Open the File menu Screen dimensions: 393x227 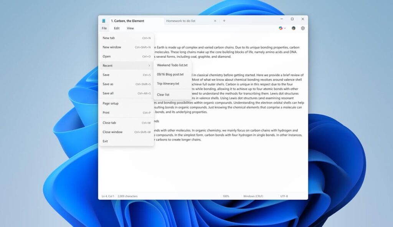[x=104, y=28]
